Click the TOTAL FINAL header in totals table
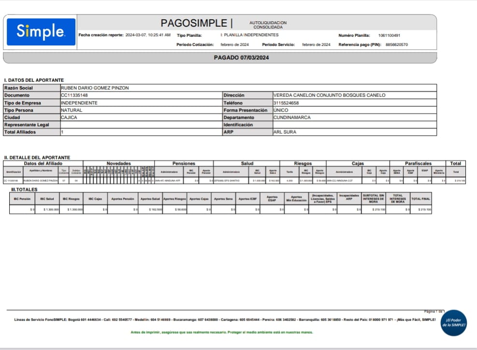This screenshot has height=350, width=477. [x=420, y=199]
